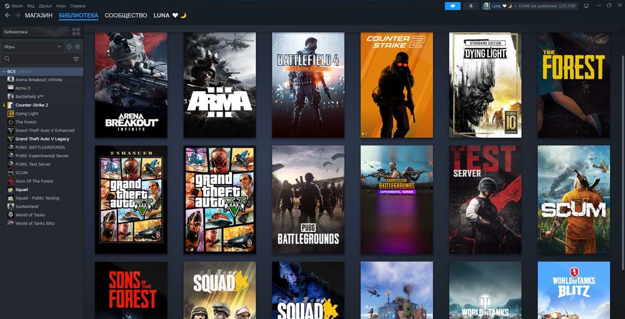The height and width of the screenshot is (319, 625).
Task: Select Dying Light in the sidebar
Action: click(27, 114)
